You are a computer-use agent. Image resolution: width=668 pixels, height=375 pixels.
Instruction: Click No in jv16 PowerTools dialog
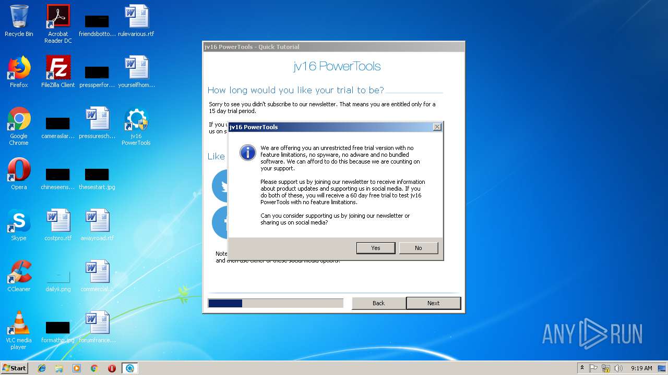pyautogui.click(x=418, y=248)
